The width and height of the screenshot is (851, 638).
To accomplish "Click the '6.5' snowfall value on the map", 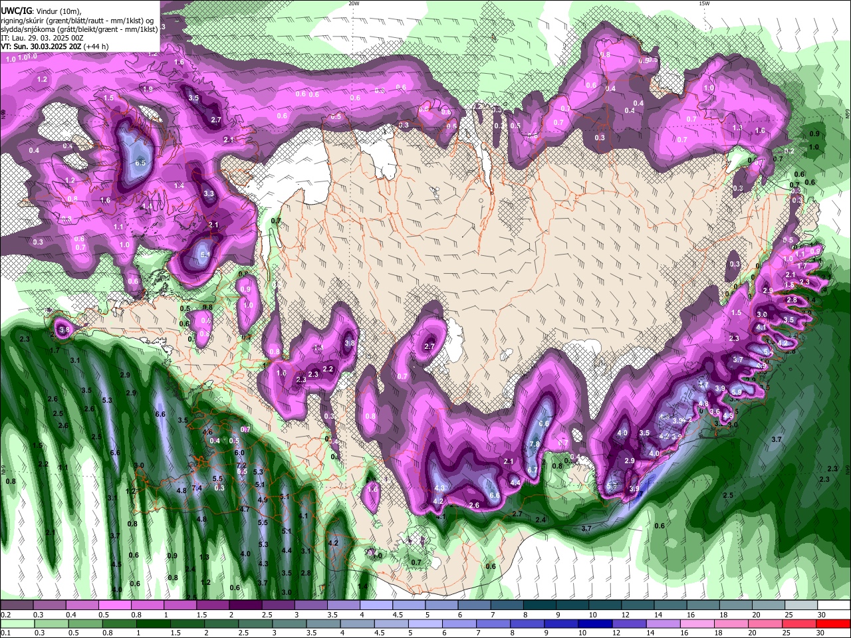I will point(140,163).
